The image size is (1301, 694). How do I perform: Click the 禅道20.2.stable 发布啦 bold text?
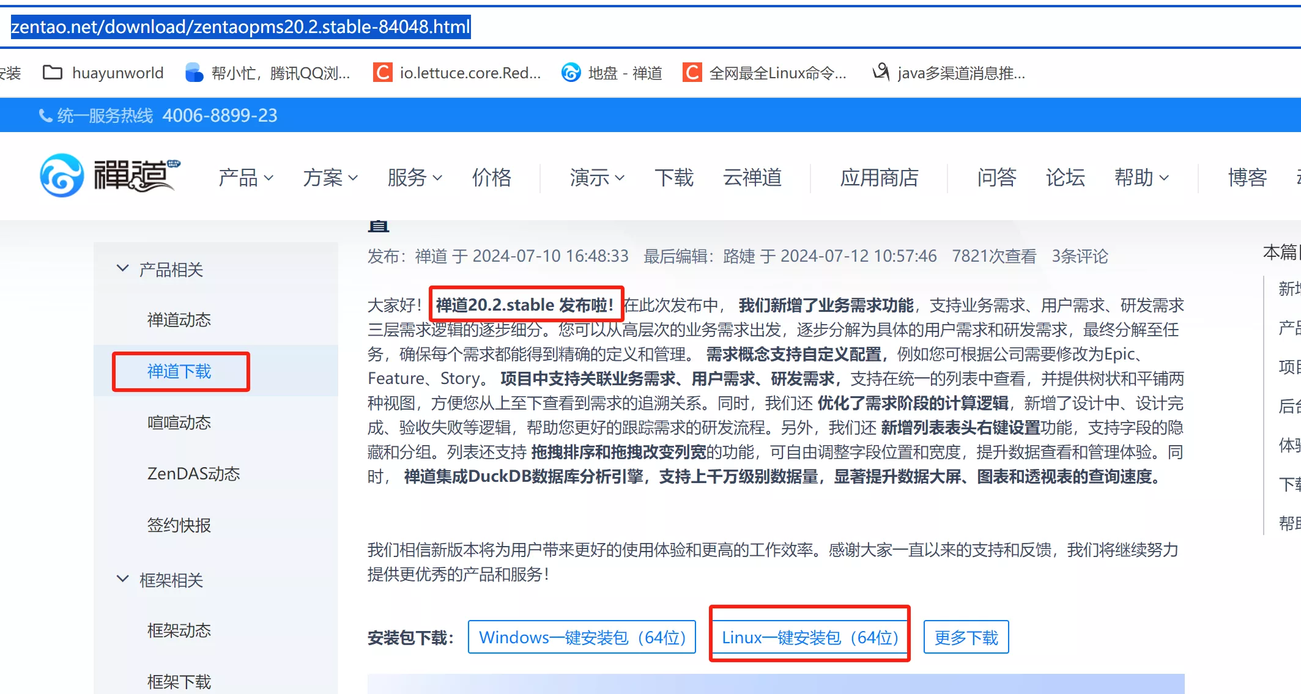coord(525,305)
